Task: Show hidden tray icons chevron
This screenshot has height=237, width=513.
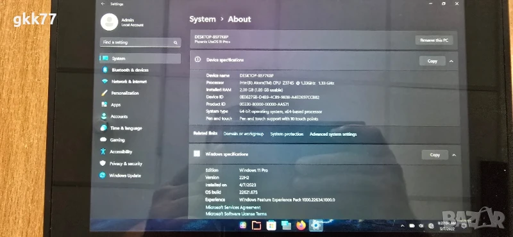Action: tap(403, 226)
